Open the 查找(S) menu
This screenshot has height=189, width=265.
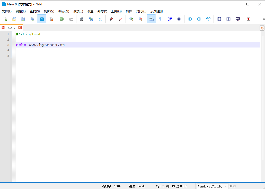35,11
